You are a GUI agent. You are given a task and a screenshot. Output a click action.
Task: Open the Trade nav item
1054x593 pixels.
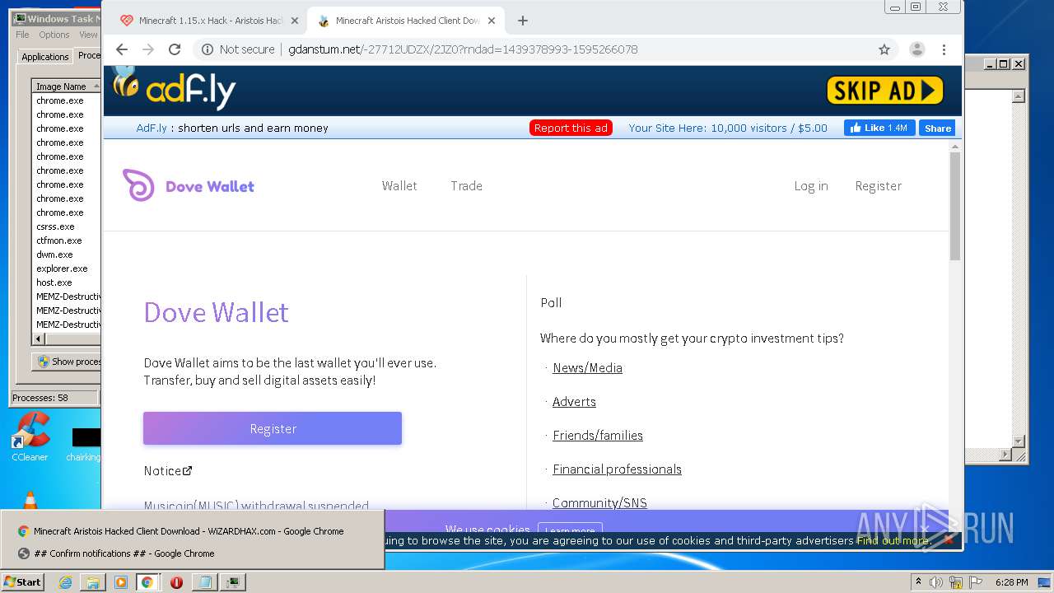point(467,185)
